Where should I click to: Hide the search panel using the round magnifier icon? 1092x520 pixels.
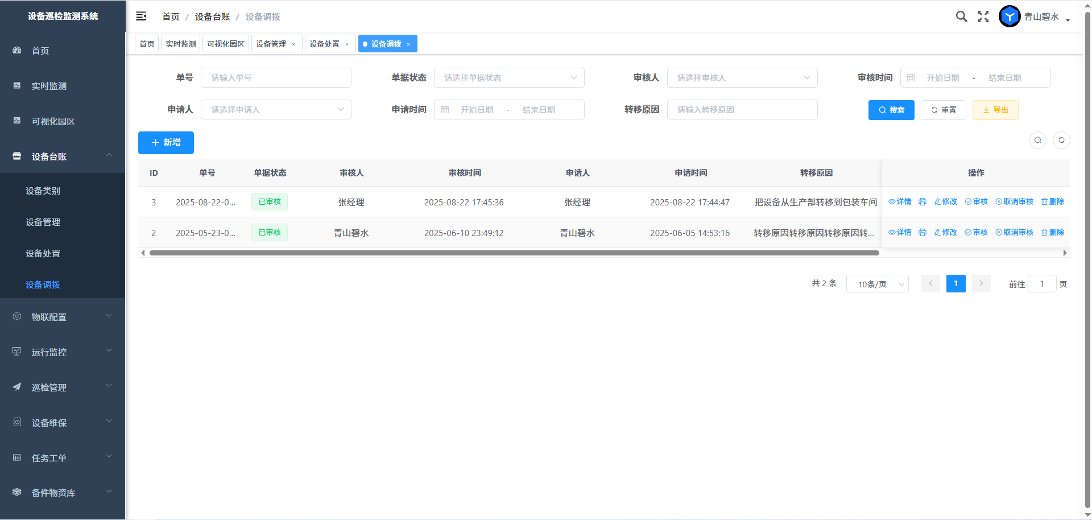point(1038,141)
